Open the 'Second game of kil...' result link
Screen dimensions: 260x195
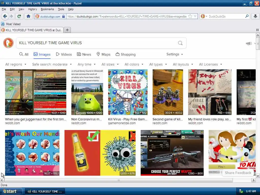(168, 119)
